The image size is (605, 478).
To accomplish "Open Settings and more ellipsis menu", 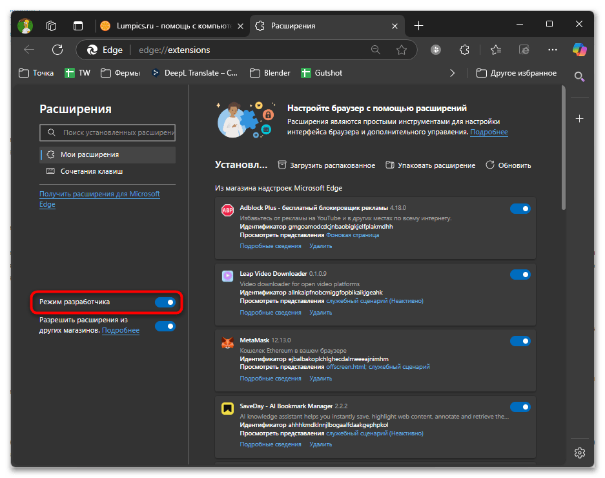I will tap(553, 50).
